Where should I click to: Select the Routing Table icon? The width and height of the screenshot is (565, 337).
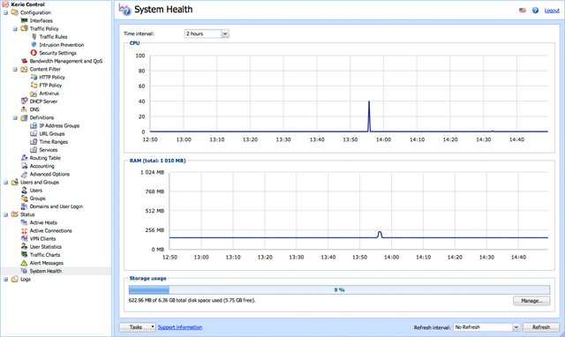(24, 158)
